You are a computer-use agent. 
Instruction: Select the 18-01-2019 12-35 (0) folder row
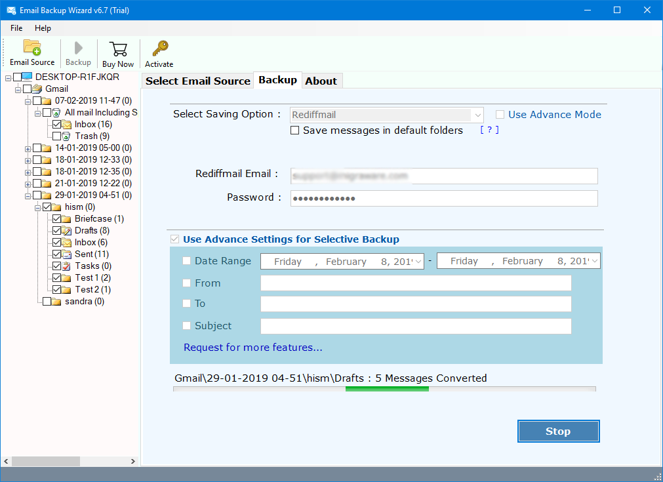pos(93,172)
